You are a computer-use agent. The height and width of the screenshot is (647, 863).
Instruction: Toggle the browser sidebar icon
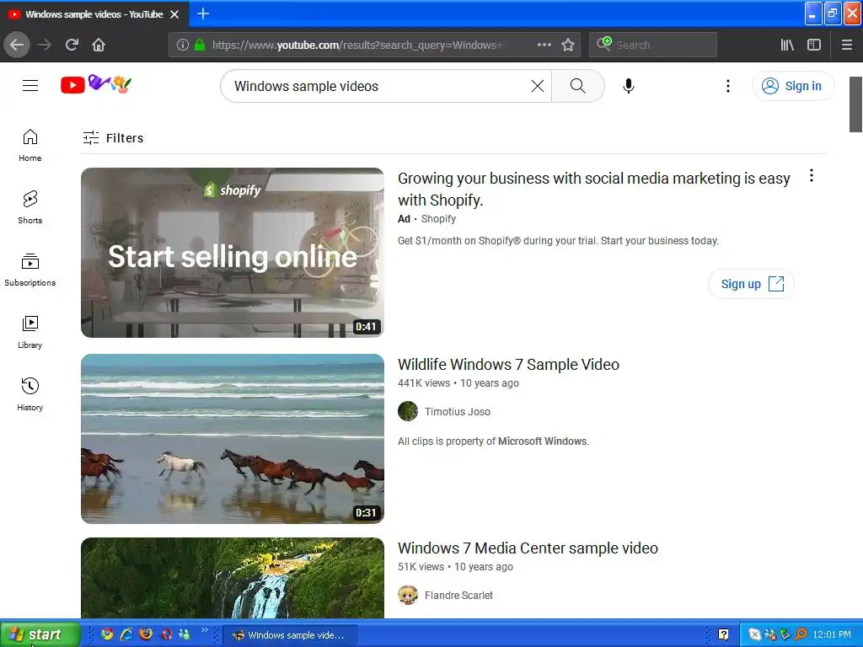pos(814,45)
